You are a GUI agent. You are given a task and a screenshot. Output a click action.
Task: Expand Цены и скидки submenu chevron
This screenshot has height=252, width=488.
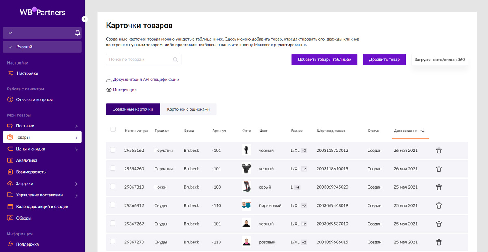pyautogui.click(x=76, y=149)
